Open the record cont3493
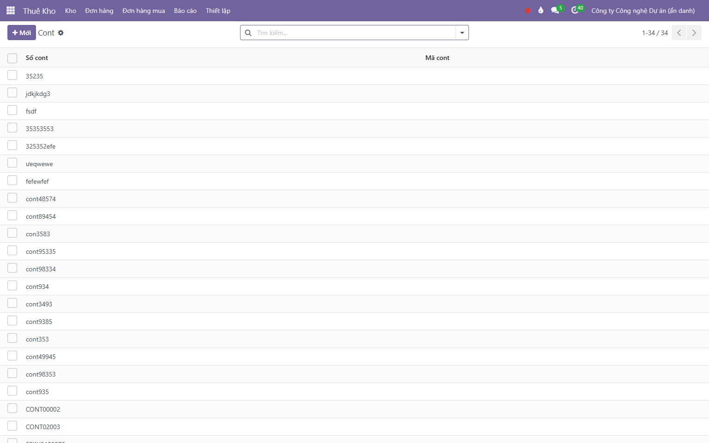Screen dimensions: 709x443 click(39, 304)
